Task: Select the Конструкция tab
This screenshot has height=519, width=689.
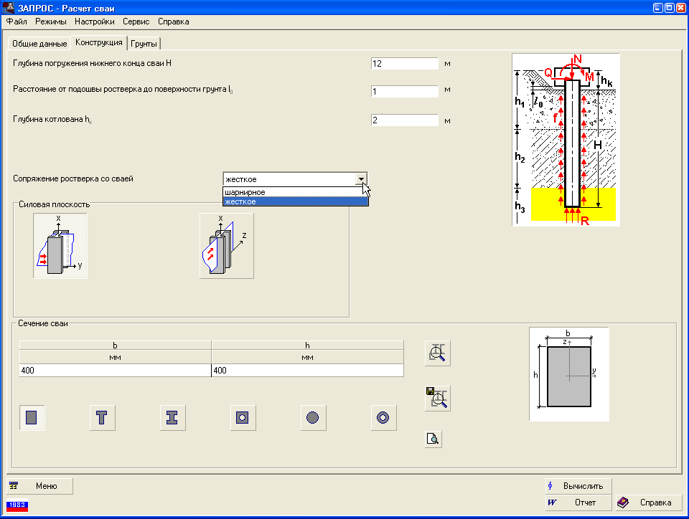Action: pos(99,42)
